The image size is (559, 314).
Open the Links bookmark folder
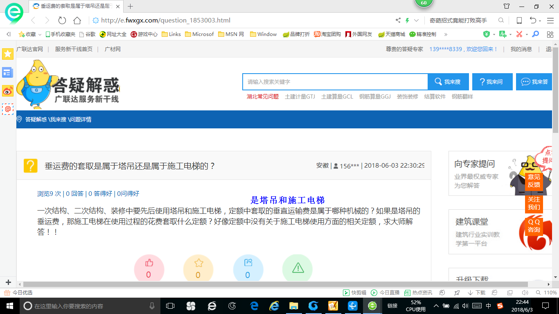click(x=171, y=34)
